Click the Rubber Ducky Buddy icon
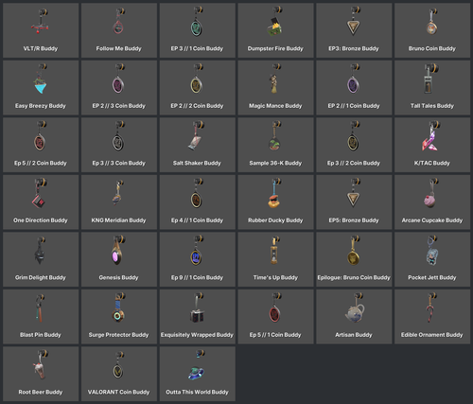Image resolution: width=473 pixels, height=404 pixels. tap(274, 193)
